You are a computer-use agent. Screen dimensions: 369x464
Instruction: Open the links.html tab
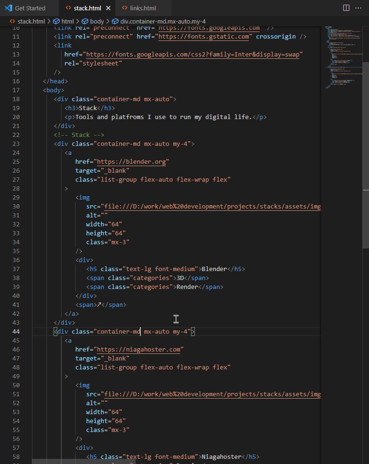143,8
